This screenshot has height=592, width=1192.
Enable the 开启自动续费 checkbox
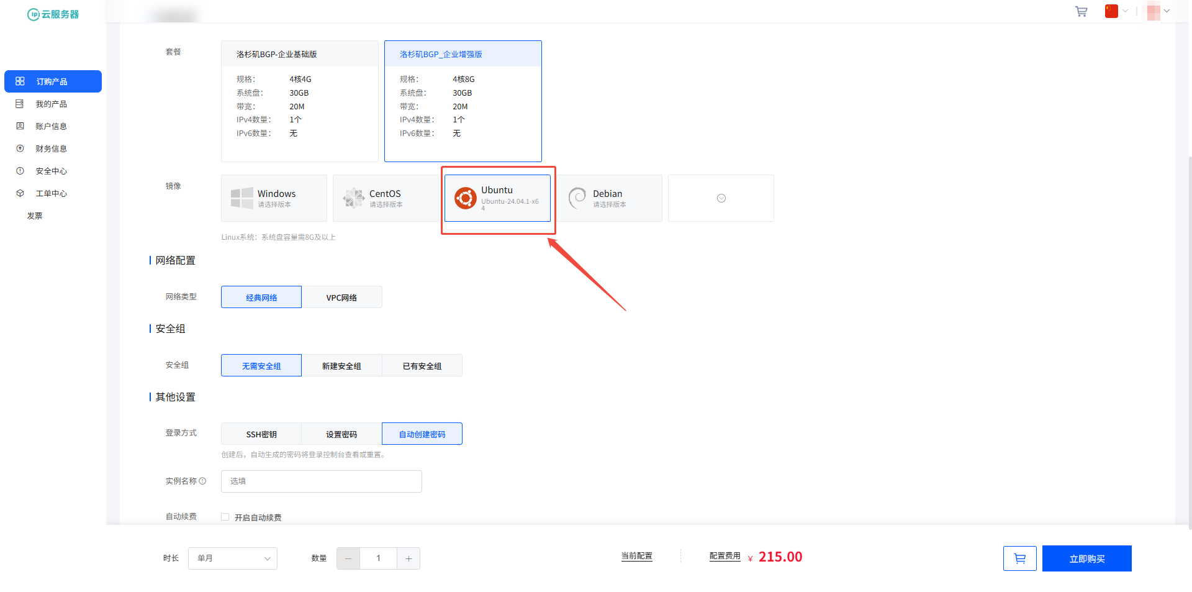[225, 517]
